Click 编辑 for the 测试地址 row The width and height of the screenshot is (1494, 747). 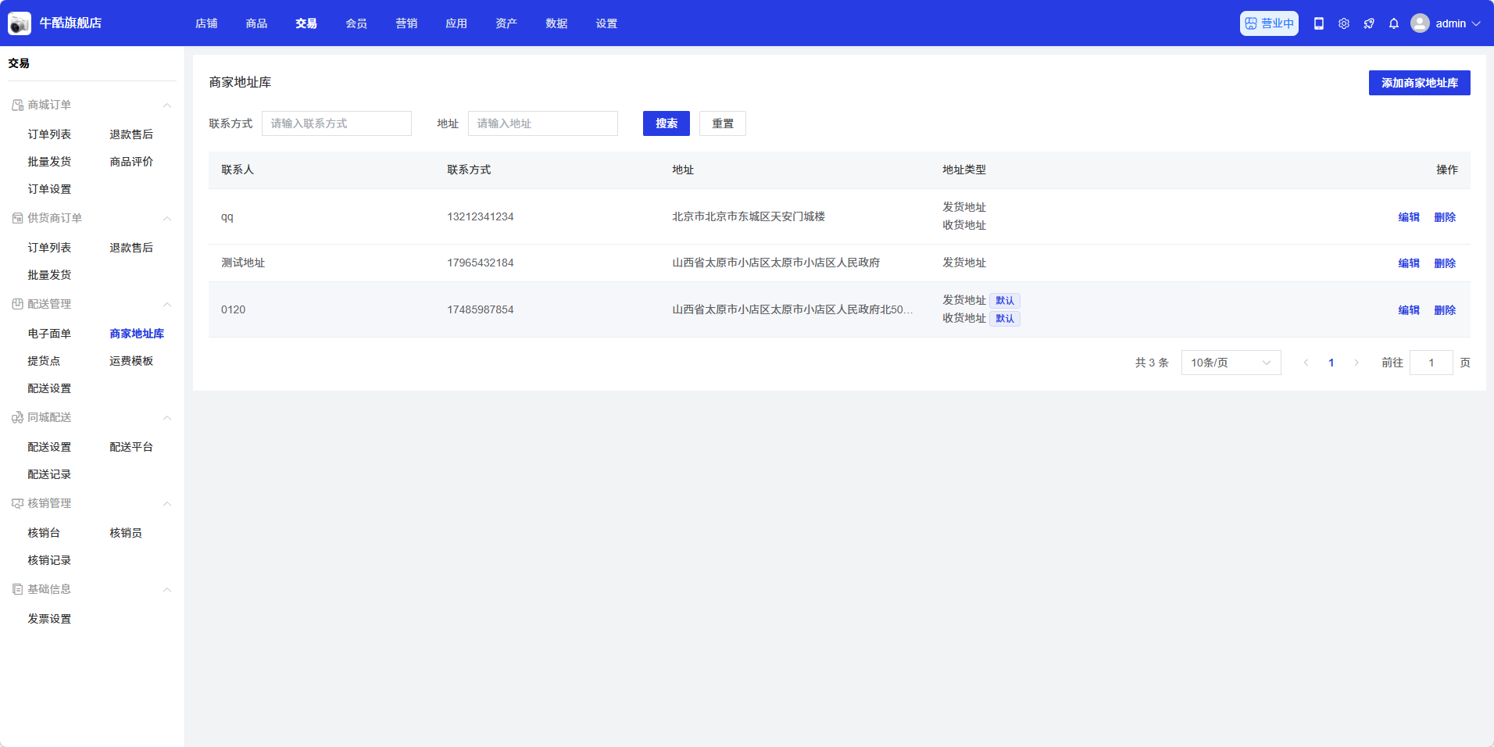pyautogui.click(x=1408, y=263)
